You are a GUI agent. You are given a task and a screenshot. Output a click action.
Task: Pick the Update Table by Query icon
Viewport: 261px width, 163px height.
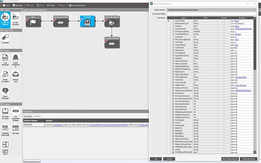click(x=5, y=148)
